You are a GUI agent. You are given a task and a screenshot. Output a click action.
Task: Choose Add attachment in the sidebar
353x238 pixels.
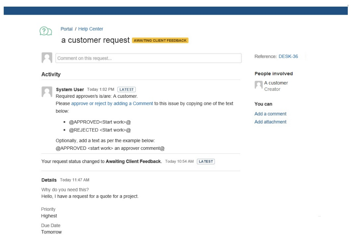point(270,122)
